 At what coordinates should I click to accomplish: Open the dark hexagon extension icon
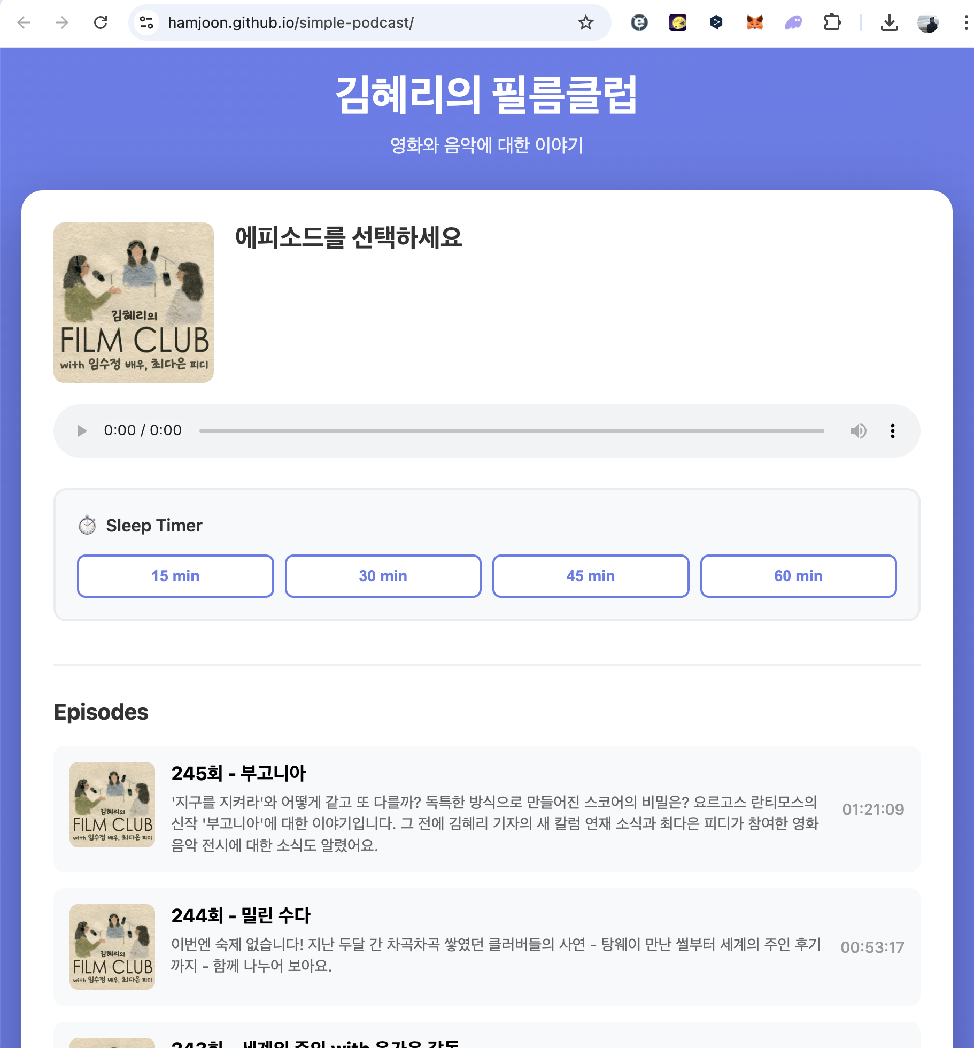tap(716, 22)
